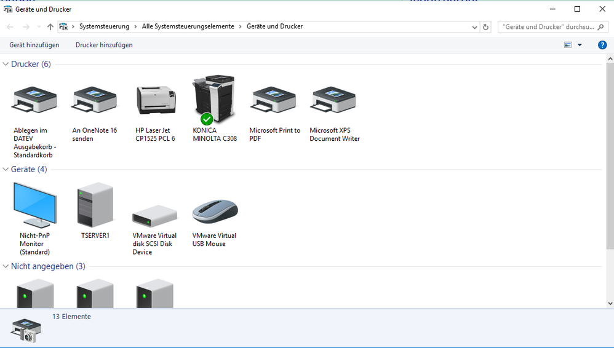Click the Nicht angegeben (3) header text
The width and height of the screenshot is (614, 348).
click(48, 267)
